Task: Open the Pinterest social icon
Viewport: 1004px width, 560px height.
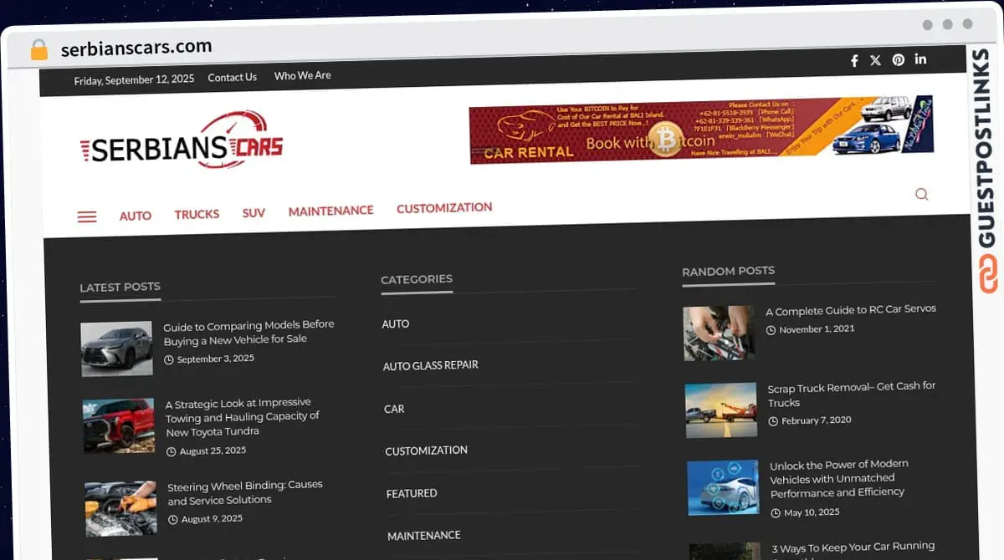Action: pyautogui.click(x=898, y=59)
